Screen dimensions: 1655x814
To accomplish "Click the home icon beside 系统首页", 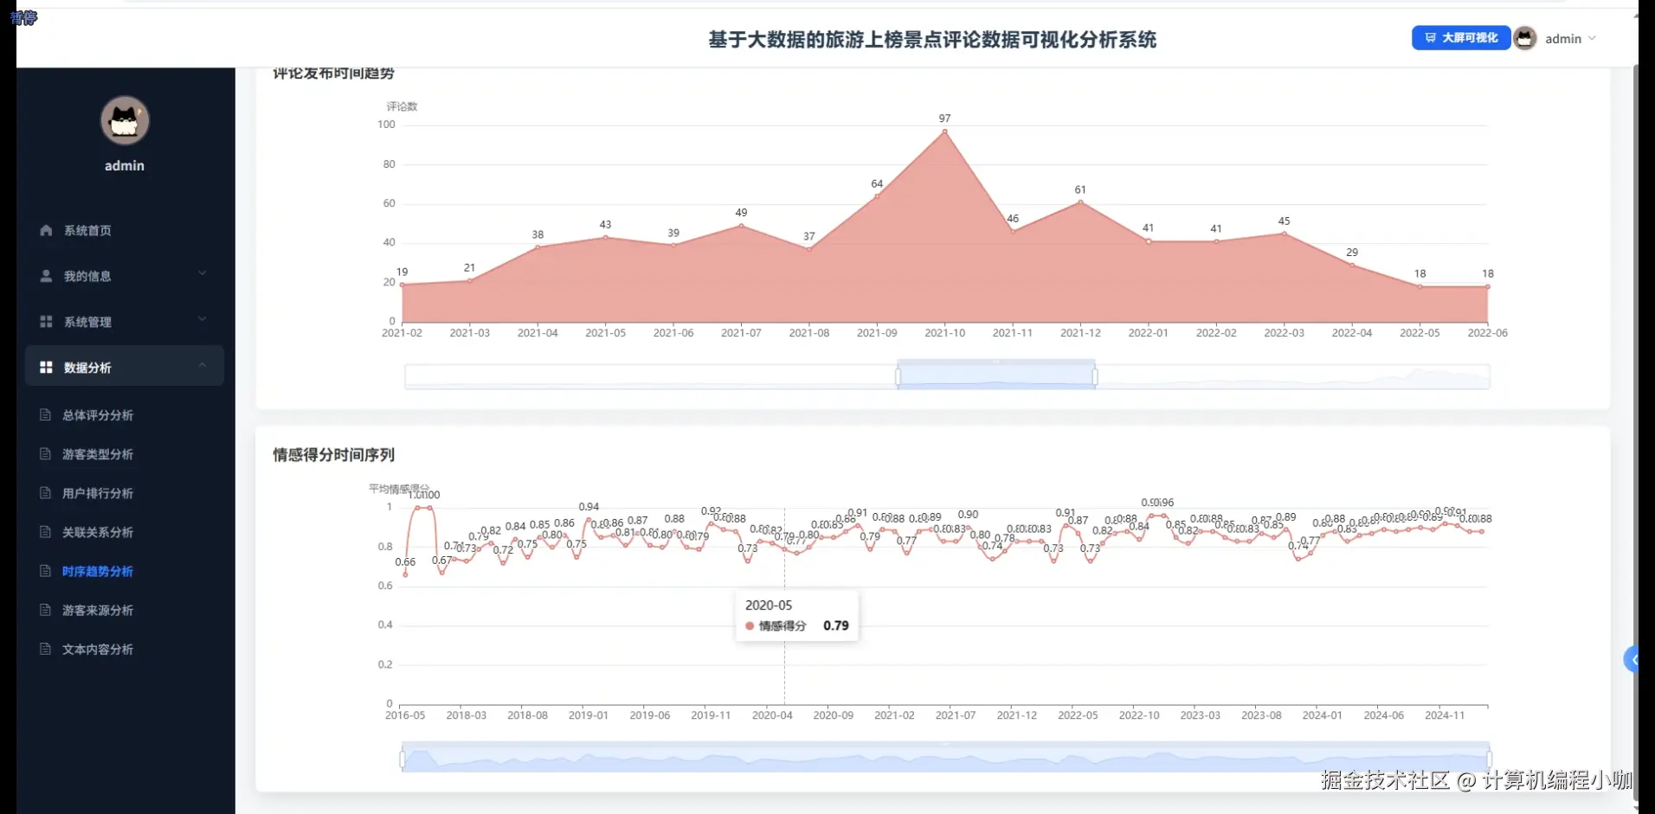I will [x=46, y=230].
